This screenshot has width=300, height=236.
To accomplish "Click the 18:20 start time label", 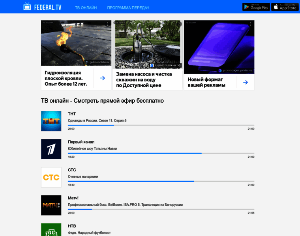I will (71, 157).
